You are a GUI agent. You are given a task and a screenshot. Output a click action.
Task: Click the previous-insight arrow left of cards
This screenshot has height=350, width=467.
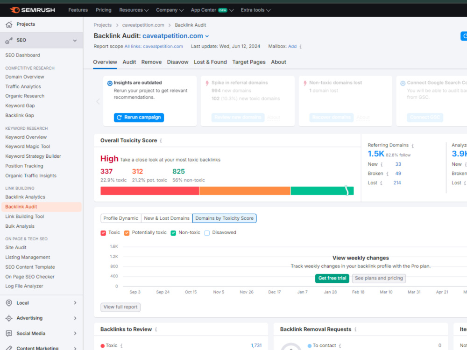(x=98, y=101)
